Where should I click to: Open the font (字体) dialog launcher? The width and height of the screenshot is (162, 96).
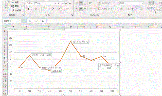tap(72, 15)
